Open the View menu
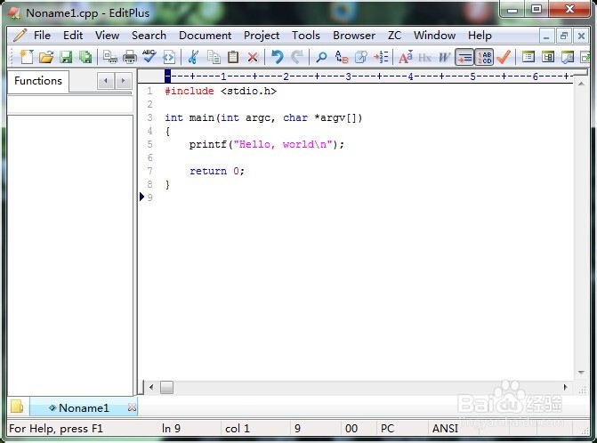 point(107,36)
